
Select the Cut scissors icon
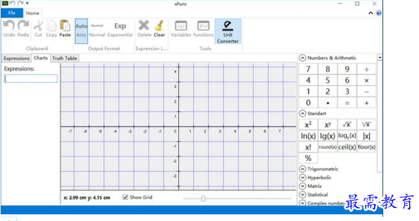[x=38, y=26]
